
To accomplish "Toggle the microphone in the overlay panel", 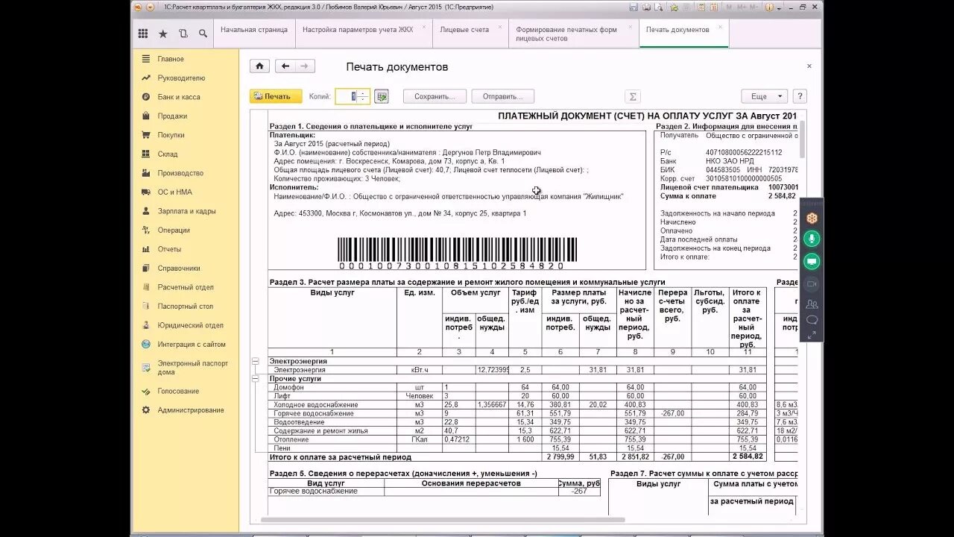I will click(812, 239).
